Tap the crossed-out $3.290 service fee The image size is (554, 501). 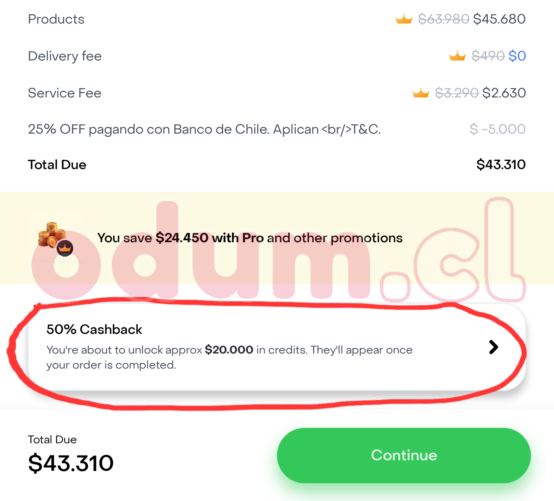click(x=457, y=93)
